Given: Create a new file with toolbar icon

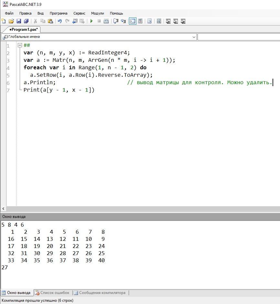Looking at the screenshot, I should (x=4, y=21).
